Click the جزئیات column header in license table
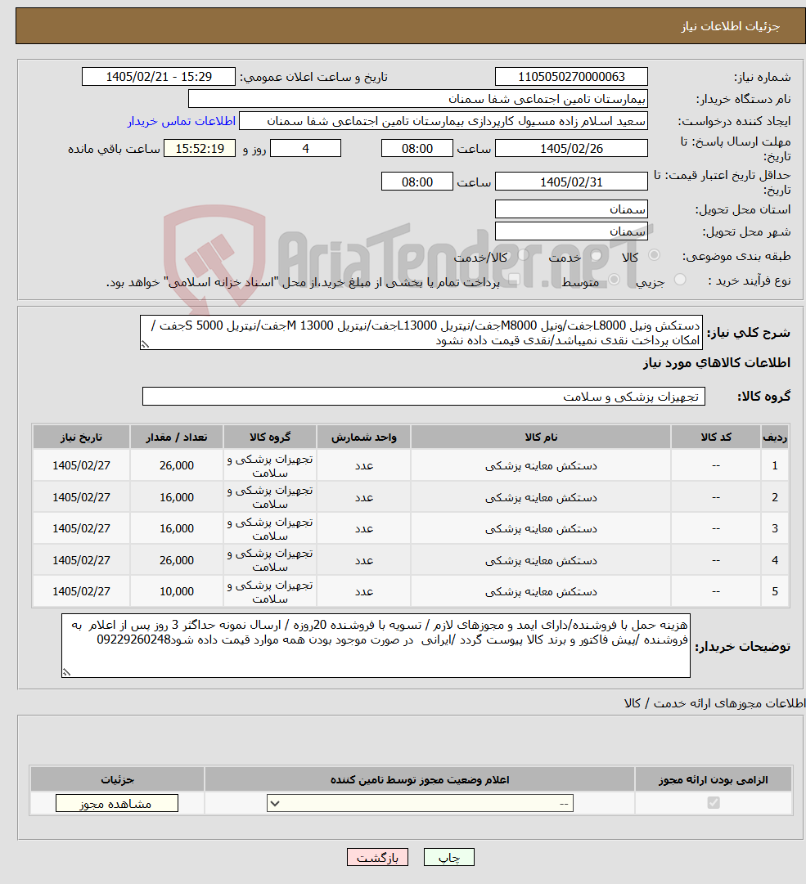 [x=117, y=779]
